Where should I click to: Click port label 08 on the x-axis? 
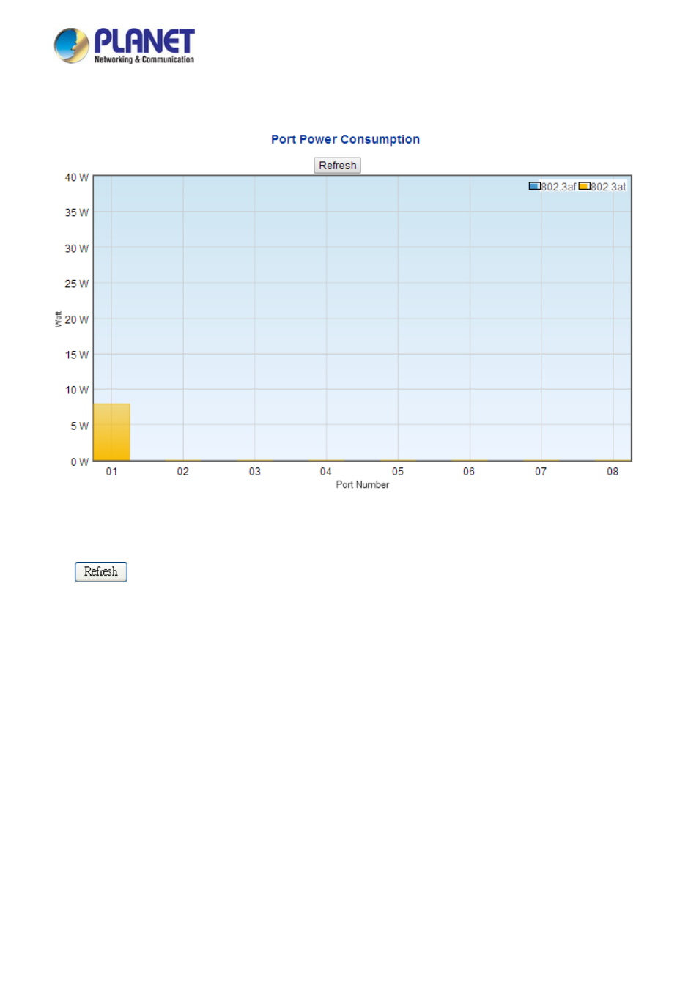(613, 472)
